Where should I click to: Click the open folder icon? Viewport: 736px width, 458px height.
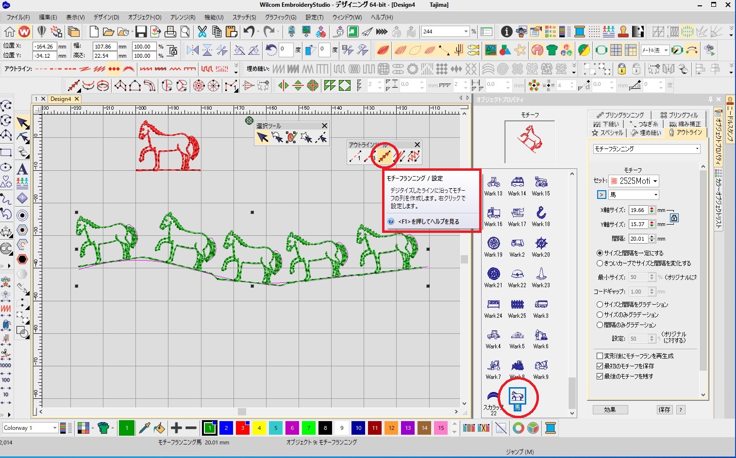click(x=108, y=32)
